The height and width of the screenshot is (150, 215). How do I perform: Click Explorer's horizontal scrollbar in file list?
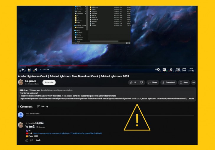pos(104,41)
